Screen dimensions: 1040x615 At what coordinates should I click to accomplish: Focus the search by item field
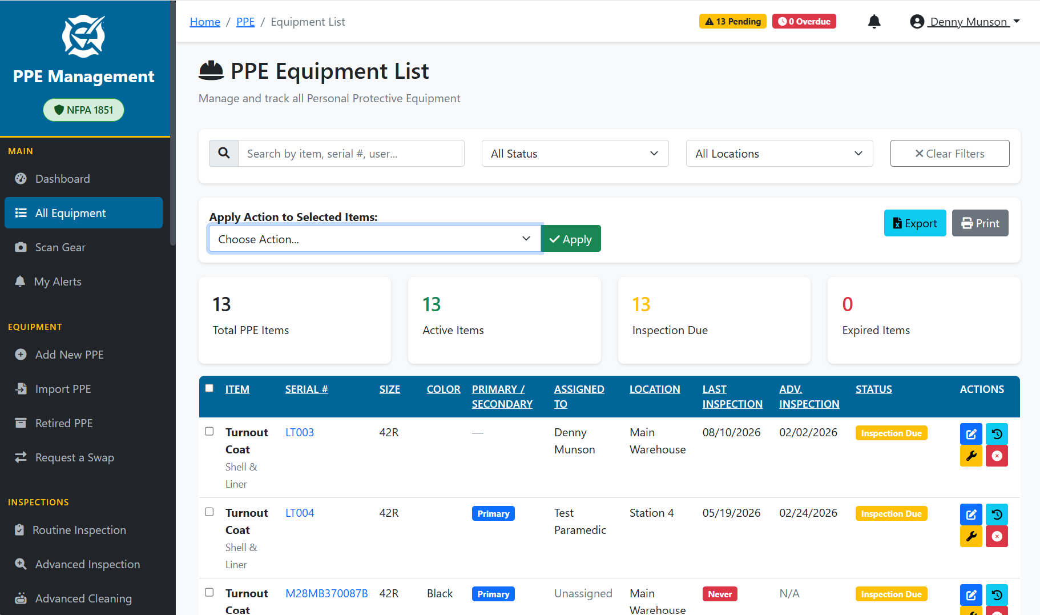(x=351, y=153)
